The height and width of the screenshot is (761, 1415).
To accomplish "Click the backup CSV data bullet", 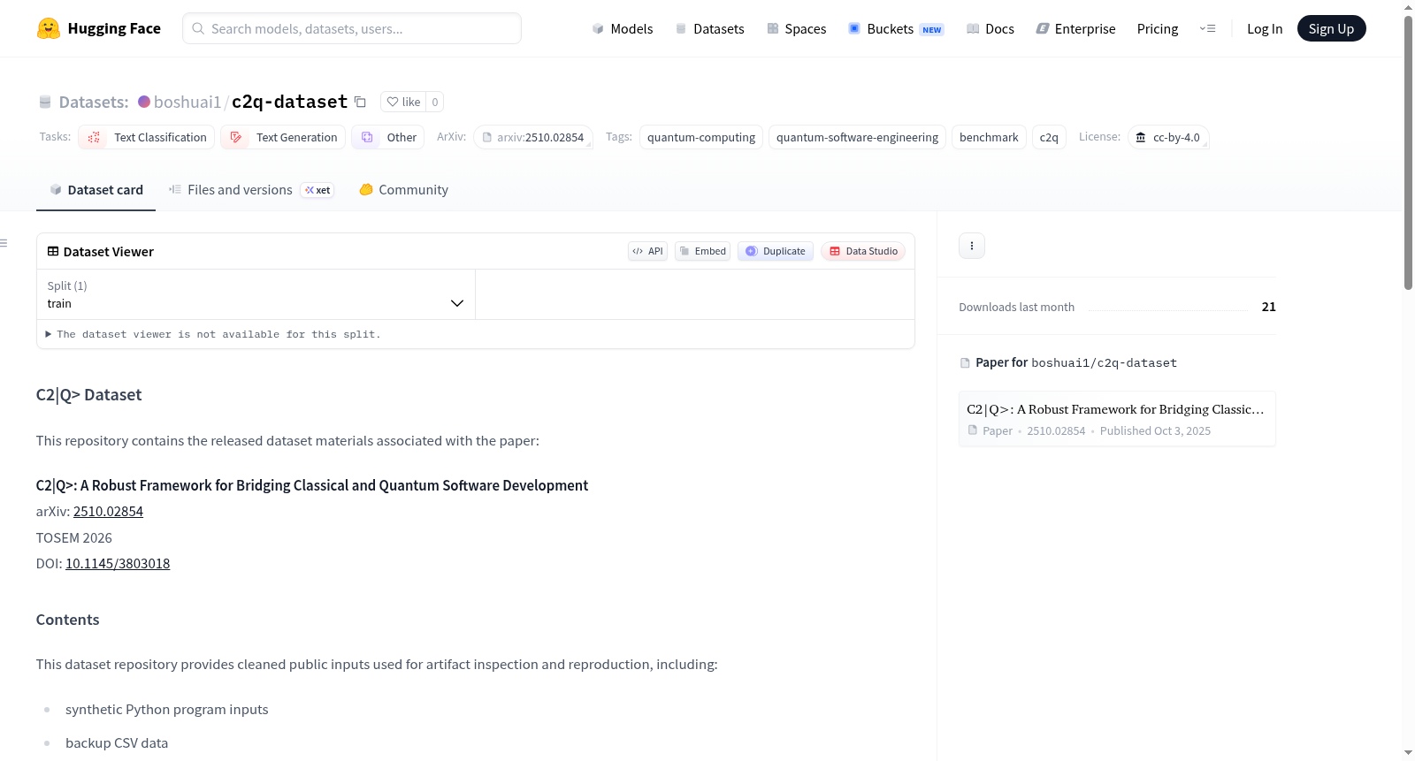I will coord(117,742).
